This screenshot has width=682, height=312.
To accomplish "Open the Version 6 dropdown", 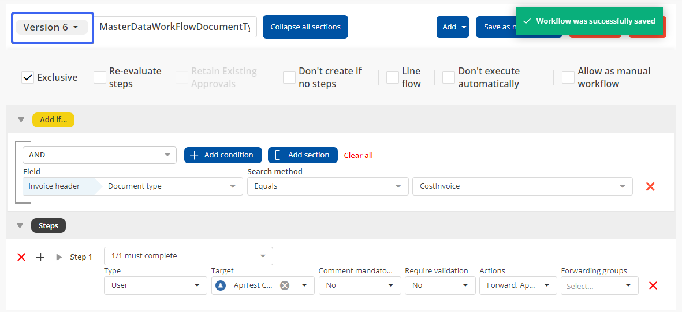I will pyautogui.click(x=51, y=27).
